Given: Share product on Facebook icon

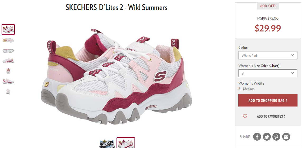Looking at the screenshot, I should (257, 137).
